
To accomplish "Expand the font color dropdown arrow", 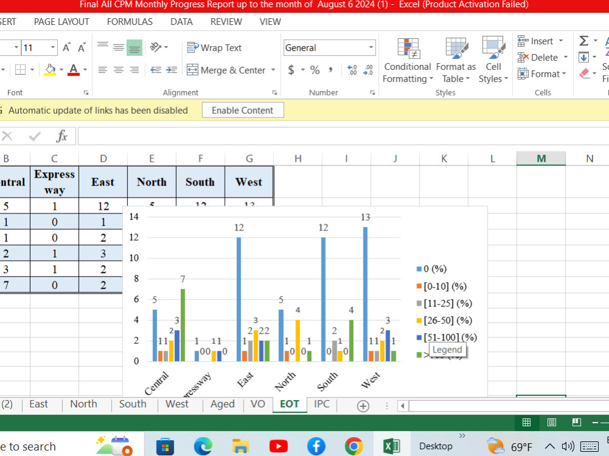I will pos(85,70).
